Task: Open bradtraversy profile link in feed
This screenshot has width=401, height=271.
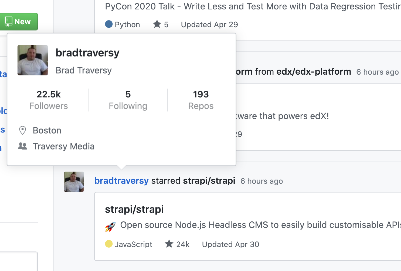Action: 121,181
